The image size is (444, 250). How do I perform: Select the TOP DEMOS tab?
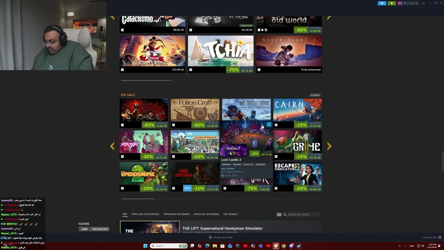(x=230, y=214)
